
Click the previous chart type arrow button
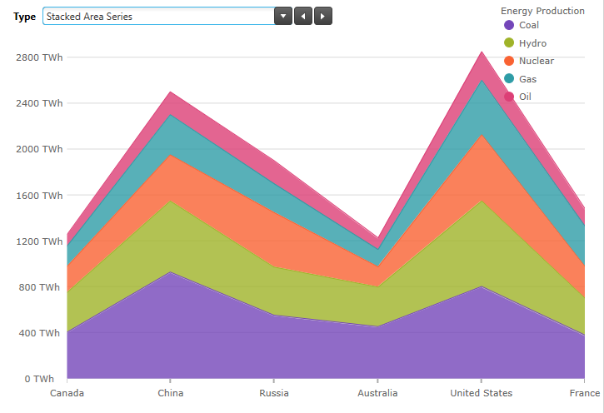(303, 16)
